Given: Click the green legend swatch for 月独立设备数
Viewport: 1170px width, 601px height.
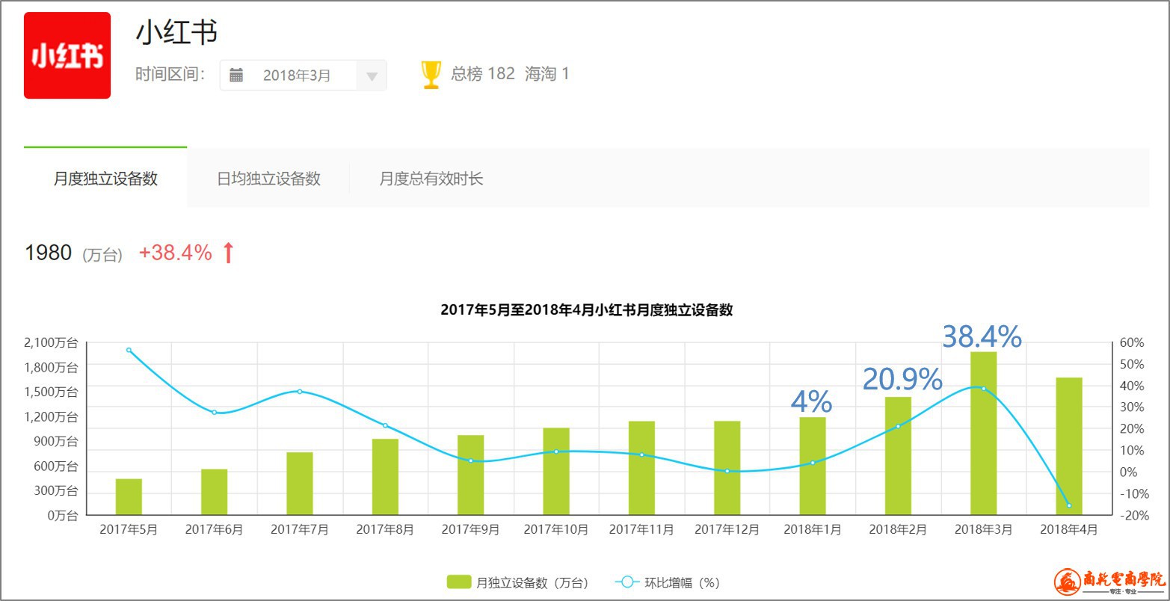Looking at the screenshot, I should click(x=459, y=582).
